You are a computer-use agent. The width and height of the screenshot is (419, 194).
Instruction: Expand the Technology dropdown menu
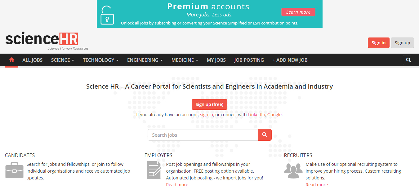pos(100,60)
